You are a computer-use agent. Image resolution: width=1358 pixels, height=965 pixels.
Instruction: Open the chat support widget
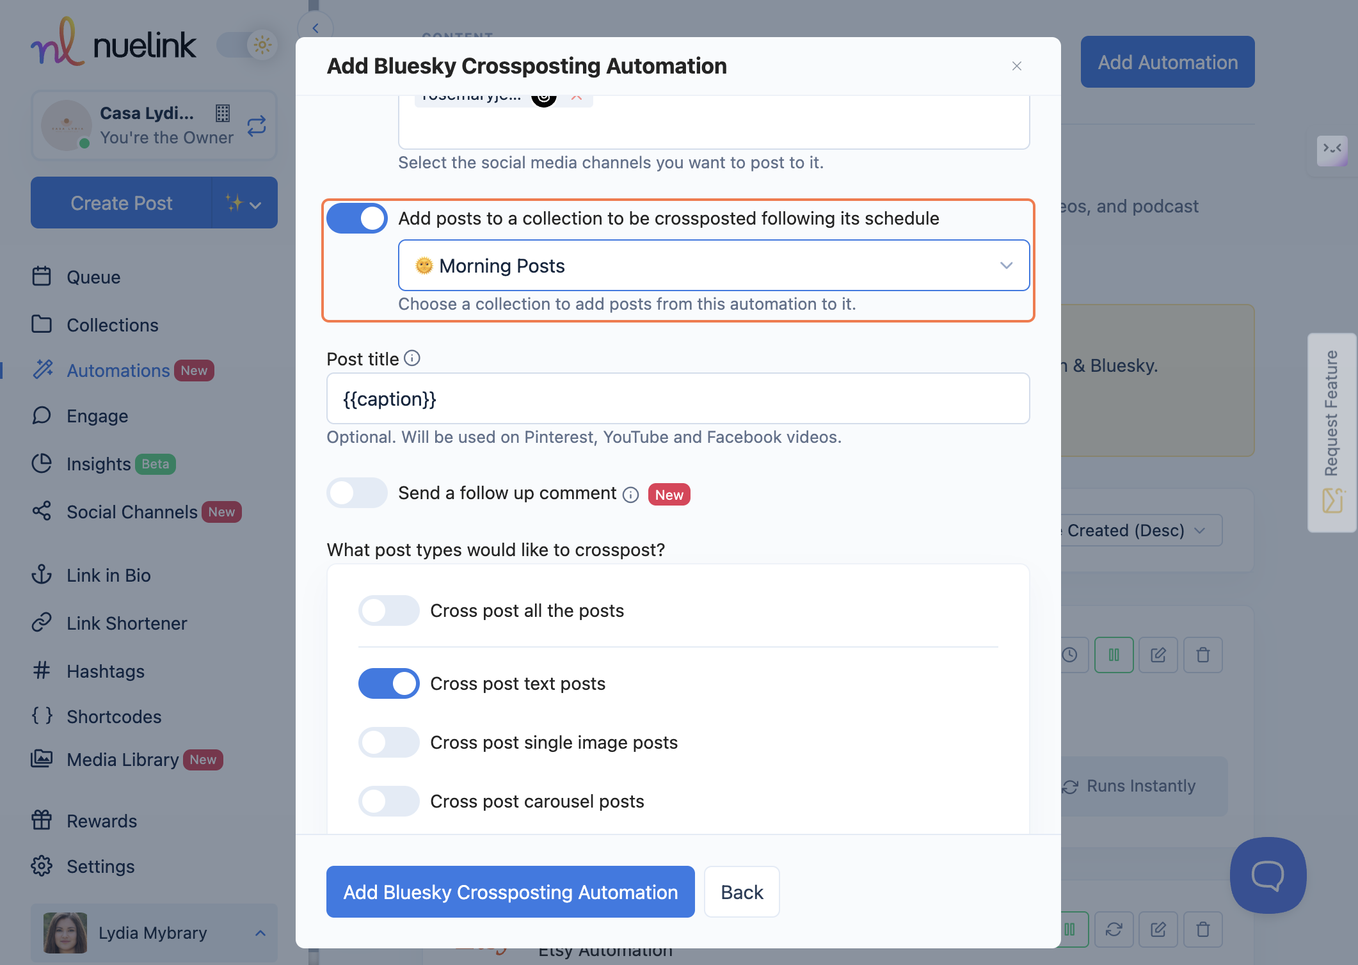click(x=1268, y=875)
